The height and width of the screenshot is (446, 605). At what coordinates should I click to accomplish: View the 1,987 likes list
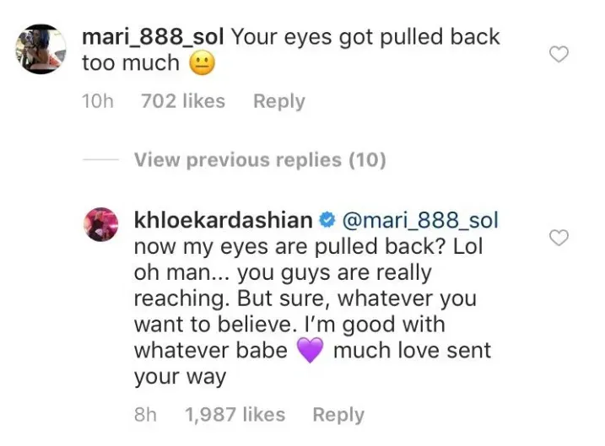tap(235, 415)
